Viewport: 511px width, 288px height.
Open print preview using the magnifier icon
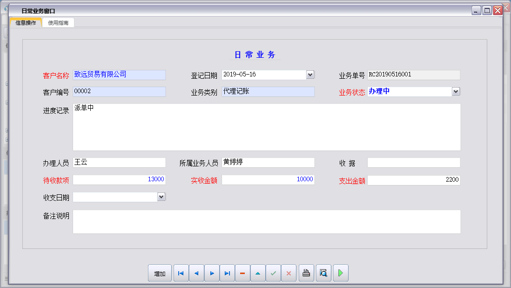323,273
